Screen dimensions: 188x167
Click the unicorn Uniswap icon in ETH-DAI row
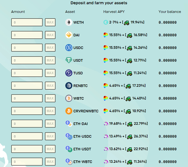pos(106,124)
